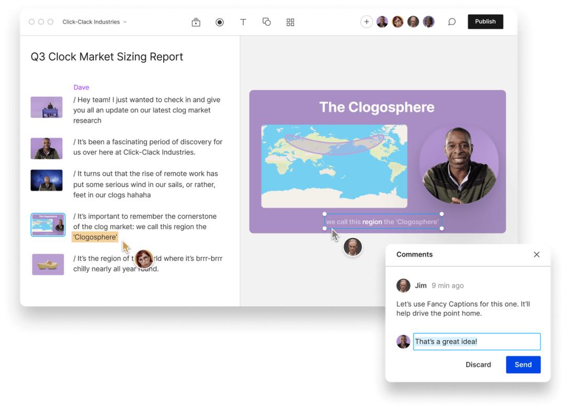Click the reply field reading 'That's a great idea!'
This screenshot has width=565, height=408.
477,342
